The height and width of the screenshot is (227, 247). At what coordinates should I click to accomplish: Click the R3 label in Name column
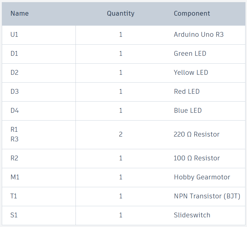[x=14, y=139]
